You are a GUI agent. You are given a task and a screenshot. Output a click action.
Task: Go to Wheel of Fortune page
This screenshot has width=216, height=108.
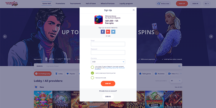(x=107, y=4)
